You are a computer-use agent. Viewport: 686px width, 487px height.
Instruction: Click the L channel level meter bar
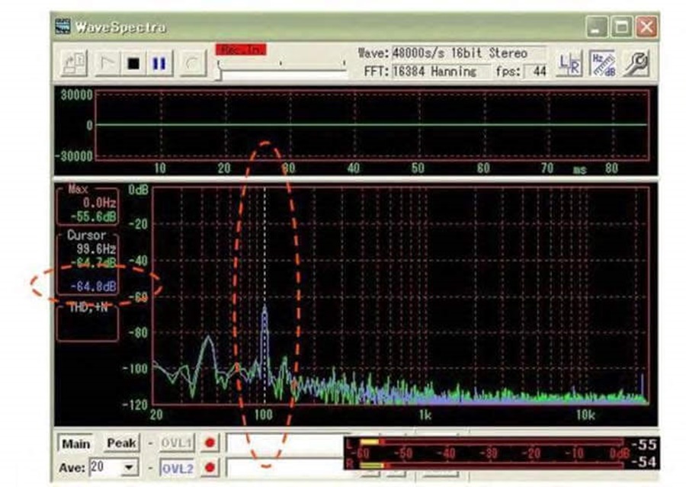tap(490, 442)
